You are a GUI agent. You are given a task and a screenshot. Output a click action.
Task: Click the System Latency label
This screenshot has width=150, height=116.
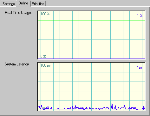[17, 64]
